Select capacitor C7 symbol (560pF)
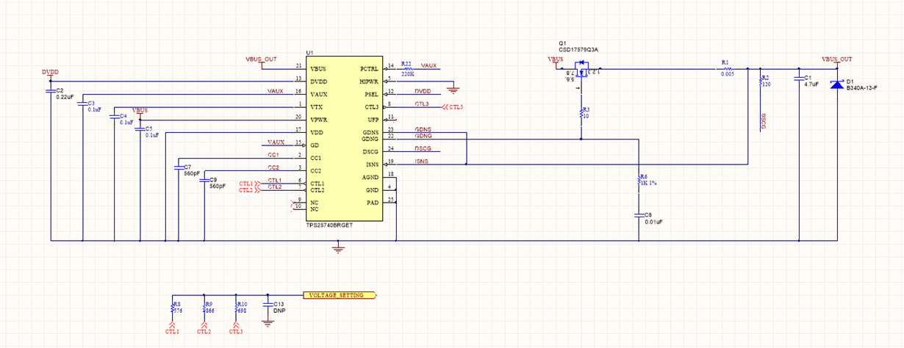The width and height of the screenshot is (904, 348). [178, 168]
